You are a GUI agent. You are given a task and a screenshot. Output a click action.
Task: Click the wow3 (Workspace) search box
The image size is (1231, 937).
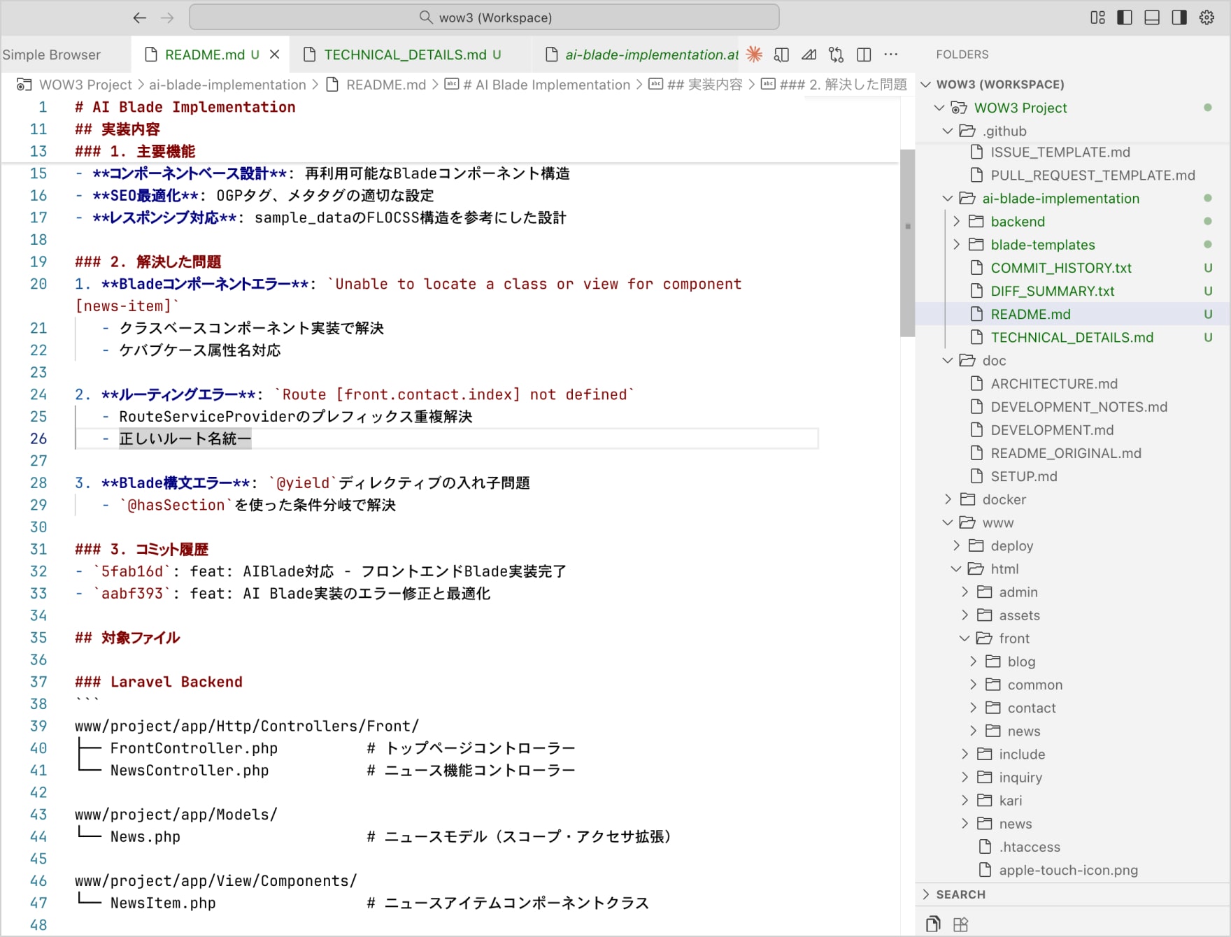484,17
